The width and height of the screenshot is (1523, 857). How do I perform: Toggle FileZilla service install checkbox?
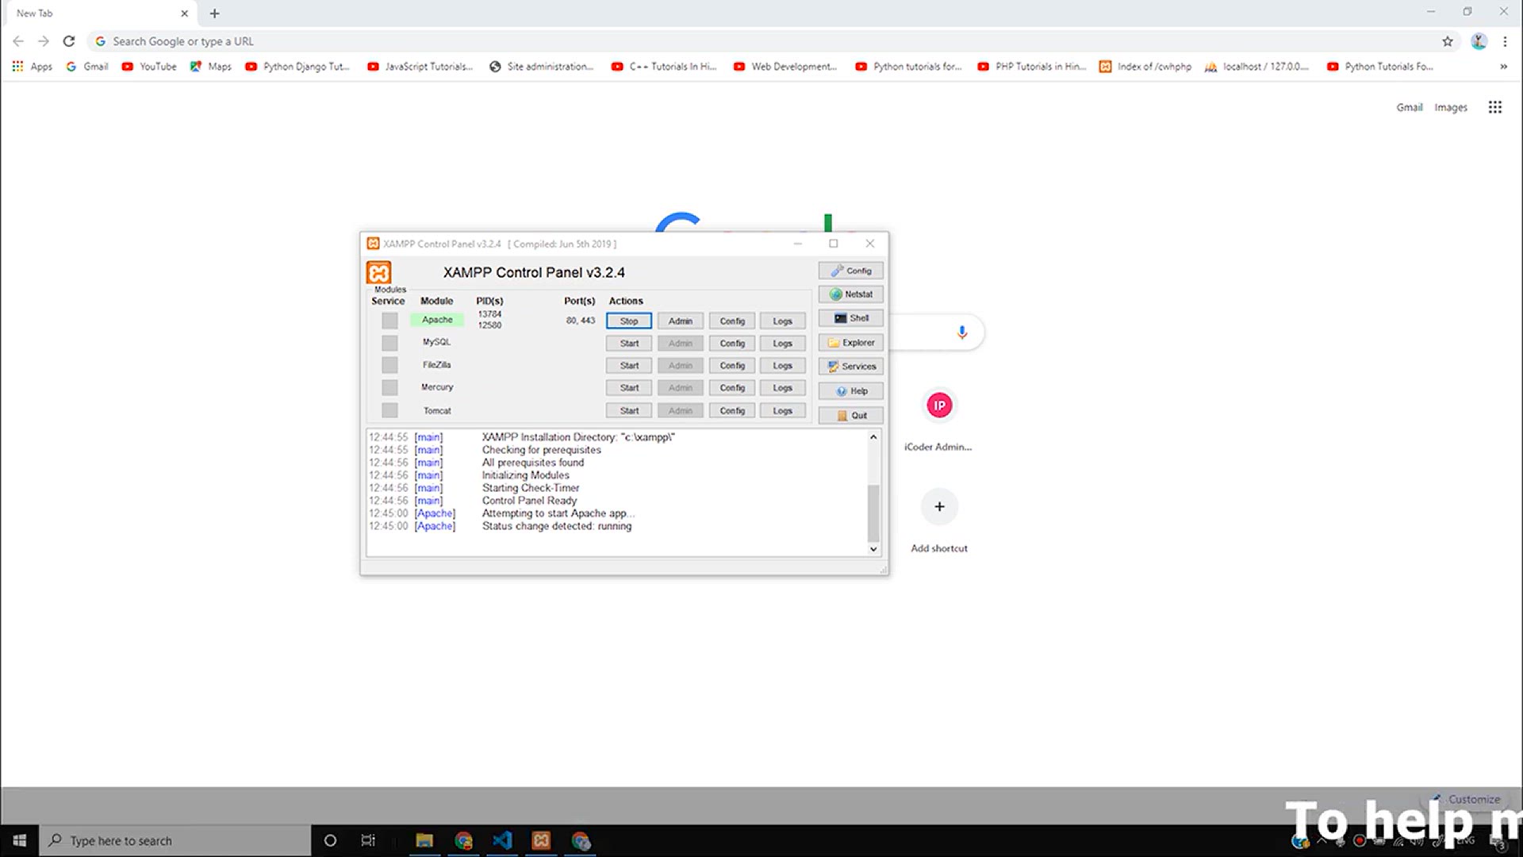[x=389, y=365]
